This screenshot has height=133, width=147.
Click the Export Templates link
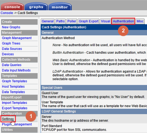point(15,108)
